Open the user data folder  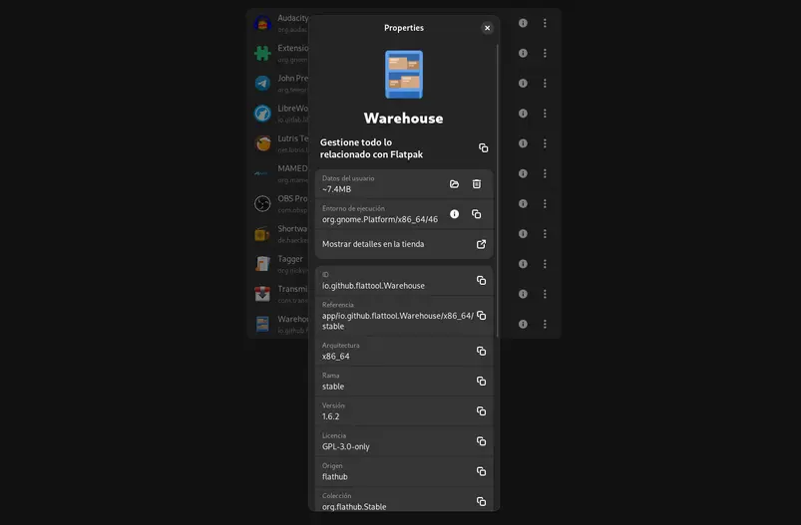click(x=454, y=184)
